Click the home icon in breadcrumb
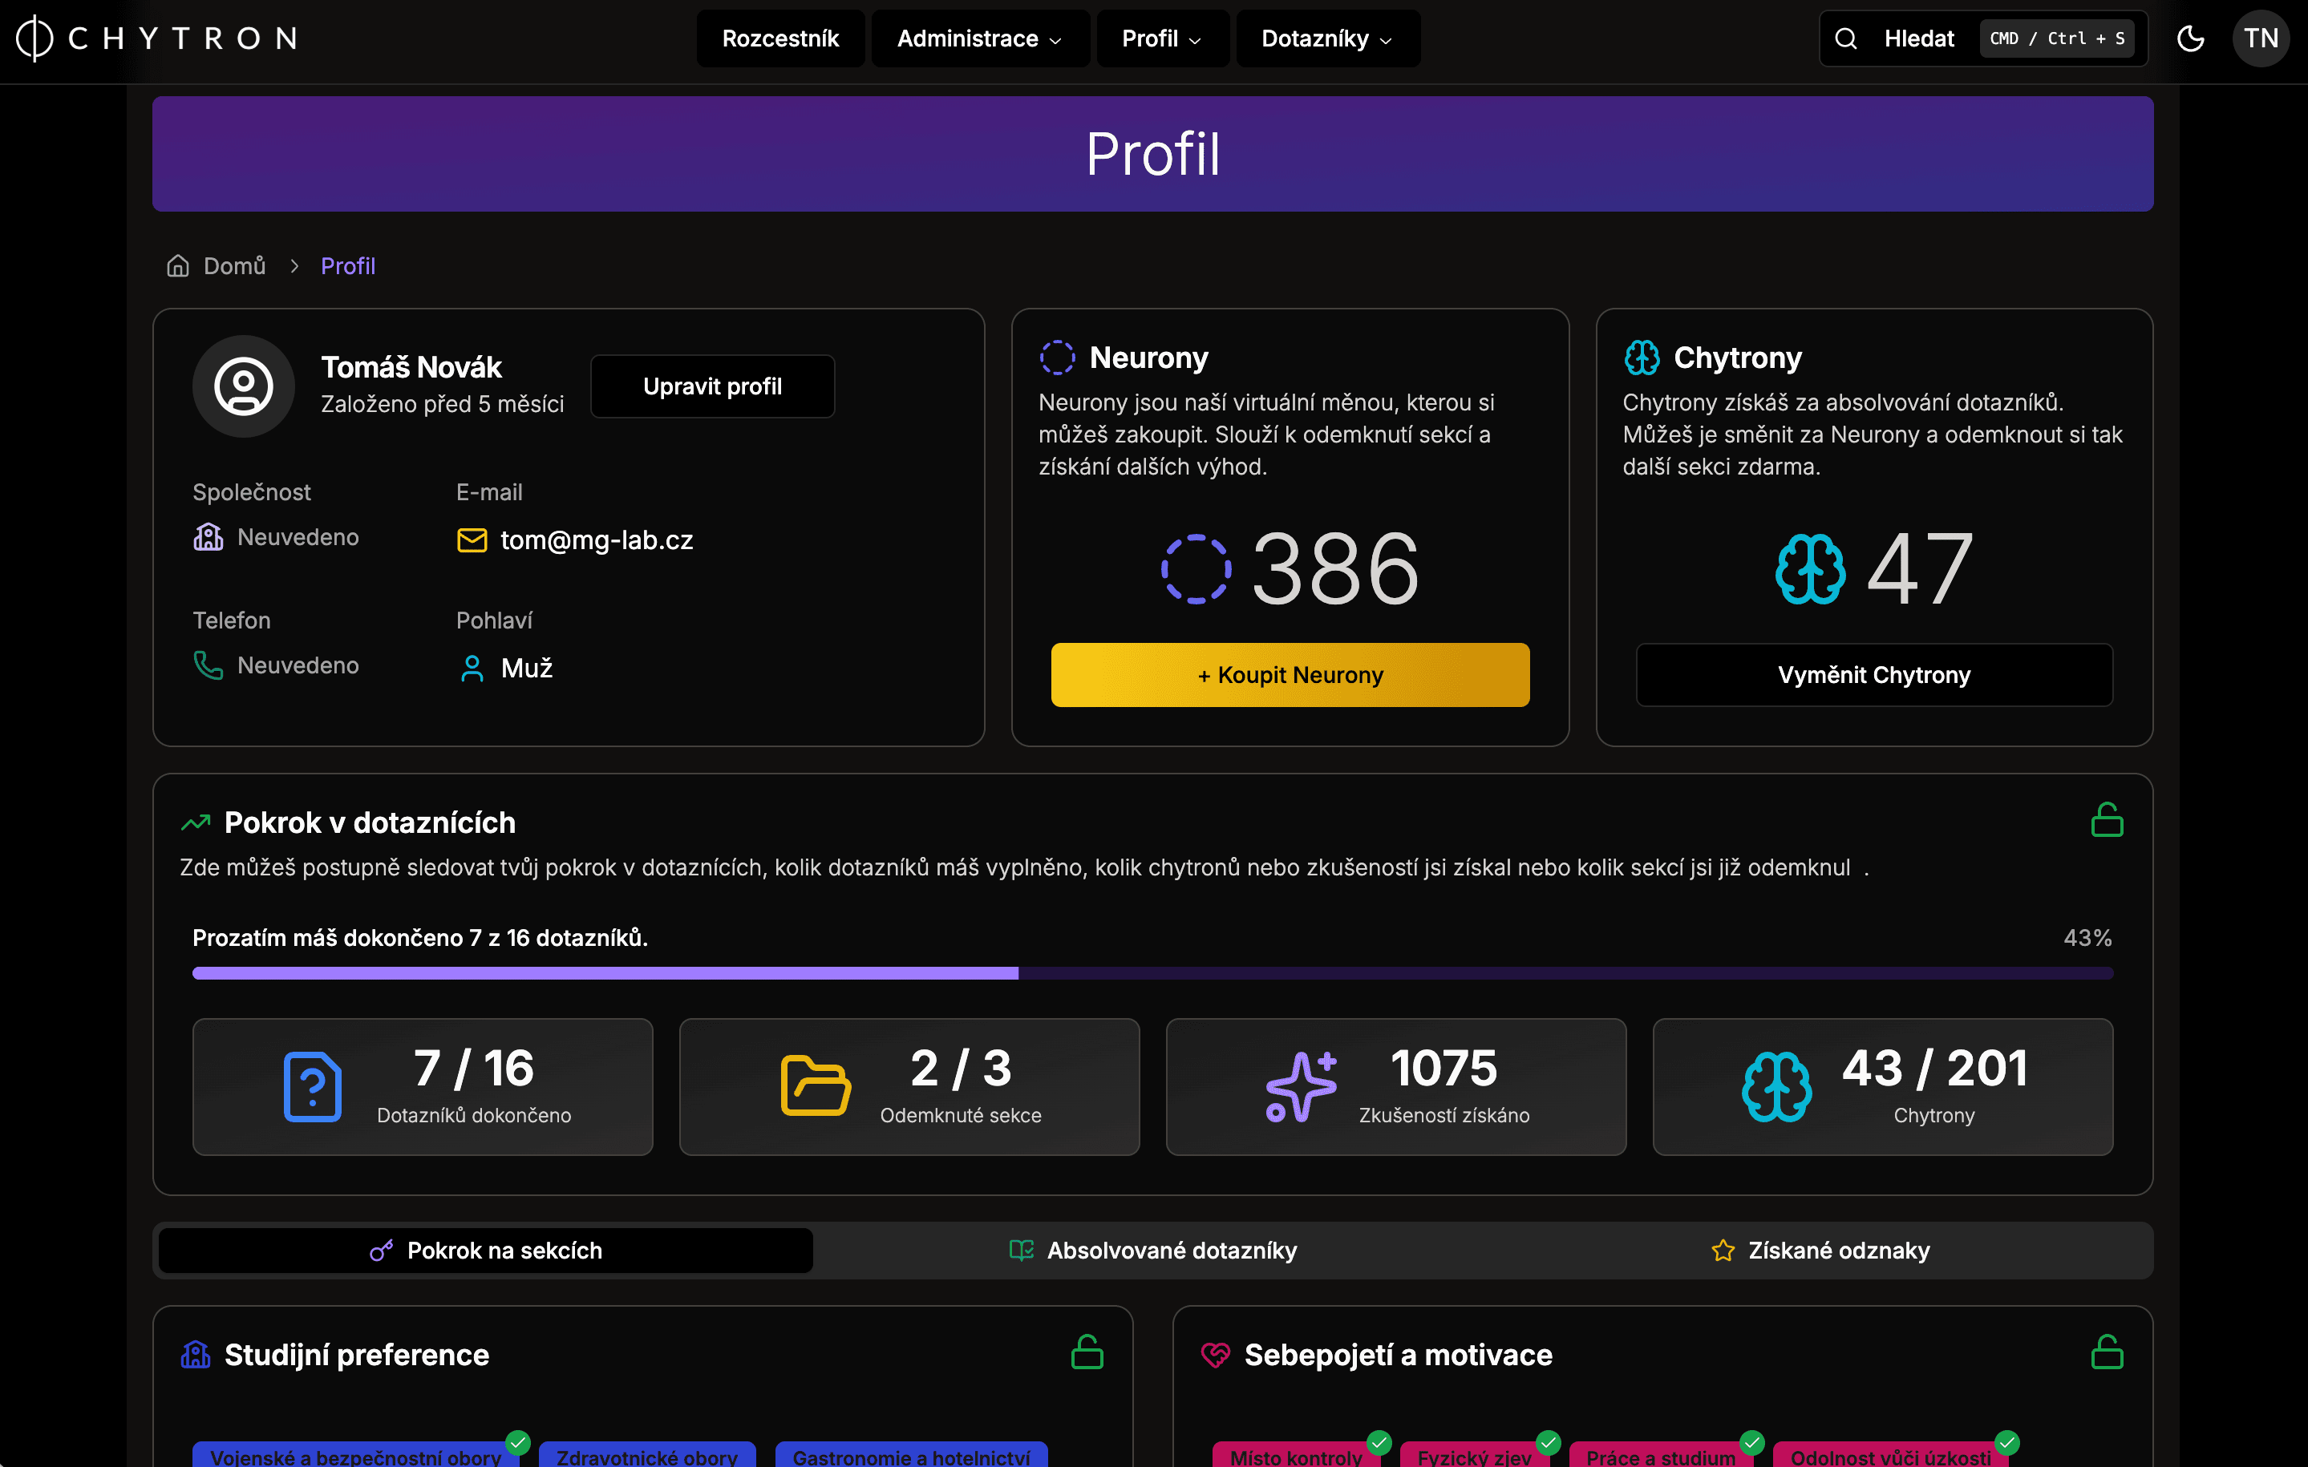The image size is (2308, 1467). tap(178, 265)
